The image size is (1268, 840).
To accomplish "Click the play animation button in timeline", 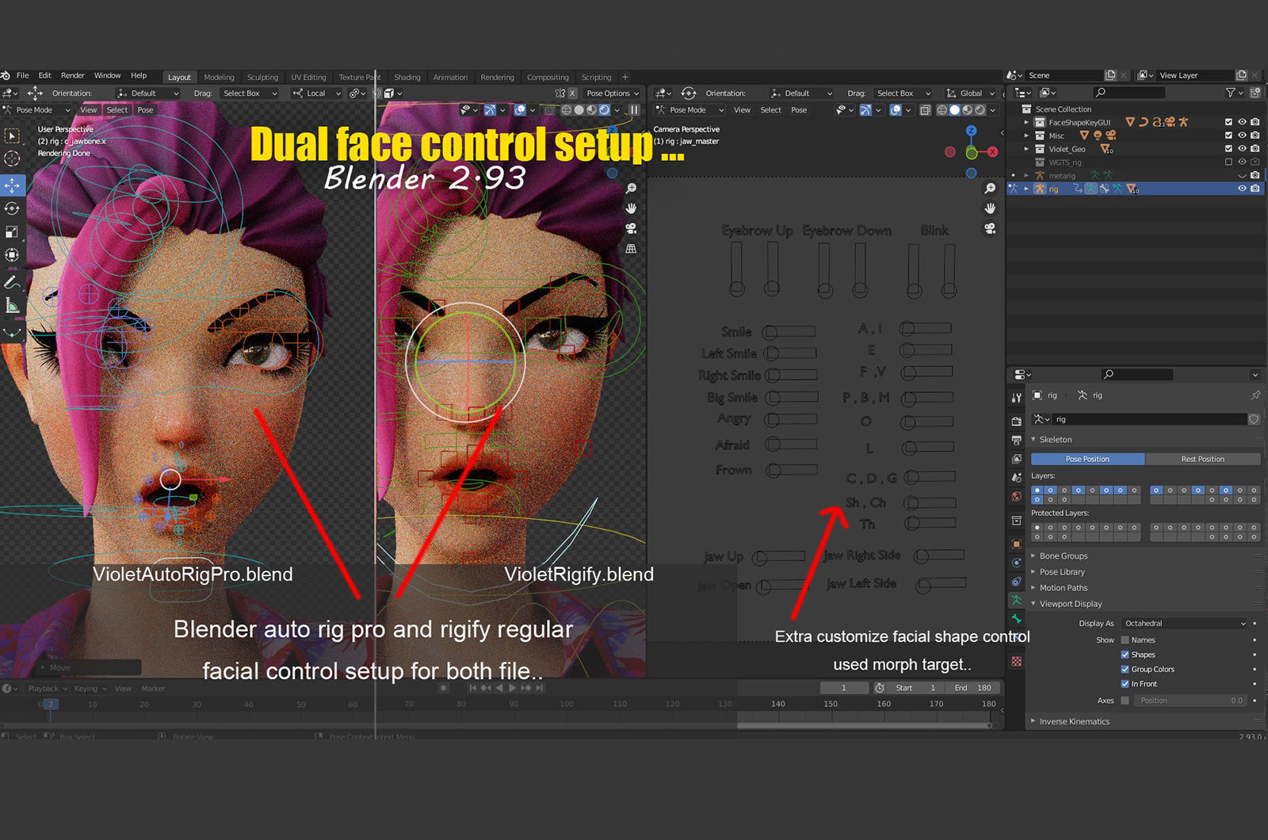I will (512, 688).
